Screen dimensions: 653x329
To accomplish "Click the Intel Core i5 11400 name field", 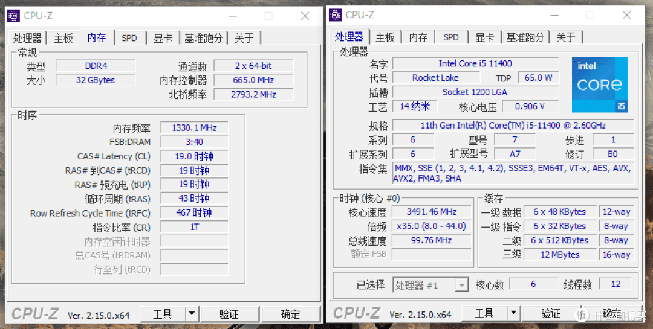I will tap(476, 63).
